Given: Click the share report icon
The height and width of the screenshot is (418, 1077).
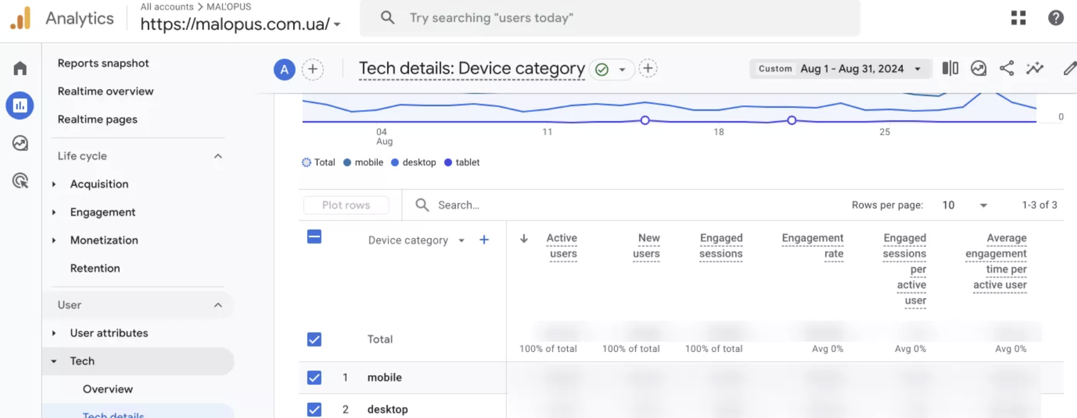Looking at the screenshot, I should coord(1007,68).
